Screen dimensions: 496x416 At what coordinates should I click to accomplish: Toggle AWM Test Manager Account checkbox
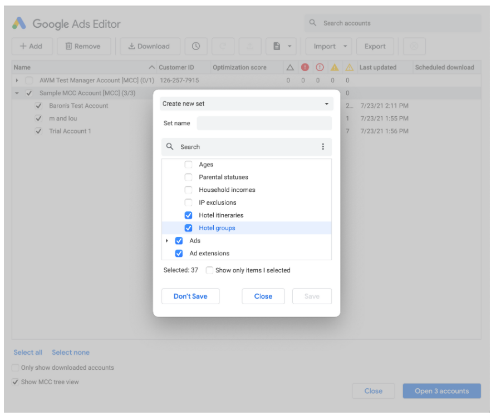(29, 80)
